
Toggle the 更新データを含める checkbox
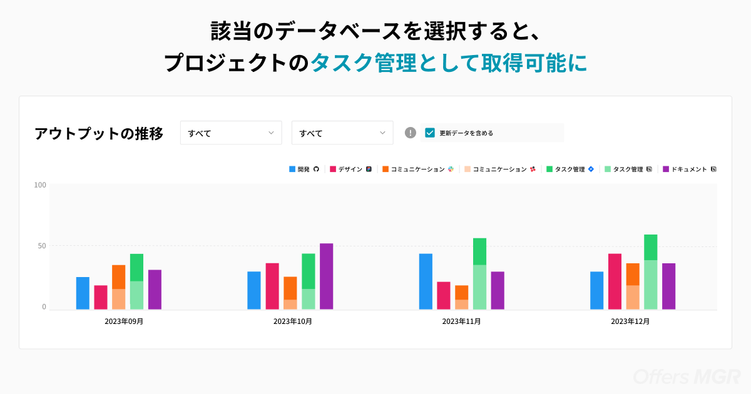point(429,133)
